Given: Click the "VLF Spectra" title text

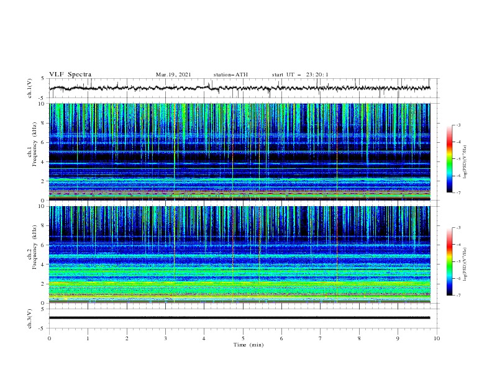Looking at the screenshot, I should tap(70, 75).
